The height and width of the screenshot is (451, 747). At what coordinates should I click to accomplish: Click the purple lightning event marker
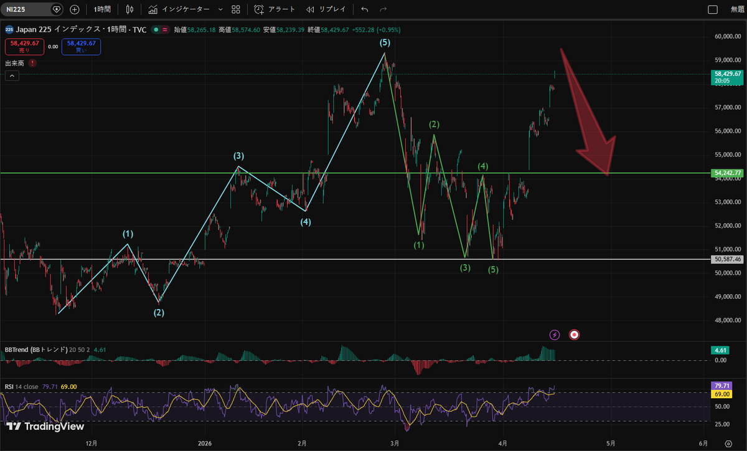555,335
